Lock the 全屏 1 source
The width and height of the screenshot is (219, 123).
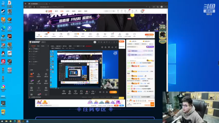(x=32, y=51)
